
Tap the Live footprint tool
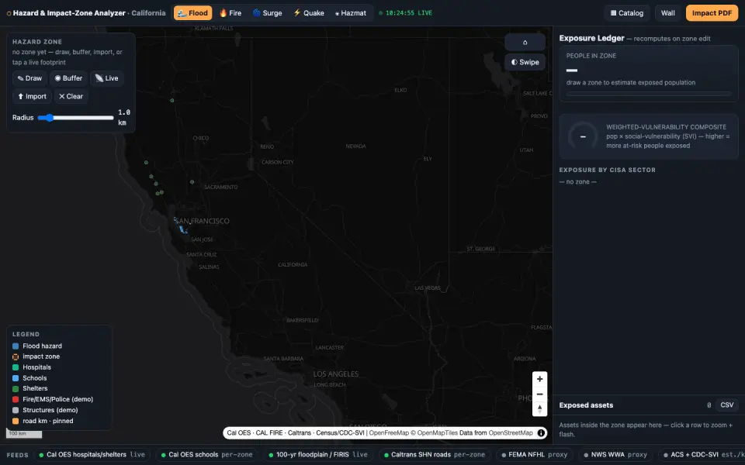tap(107, 78)
